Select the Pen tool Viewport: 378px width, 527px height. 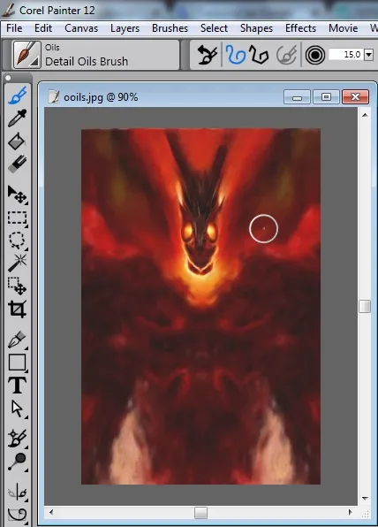(17, 340)
